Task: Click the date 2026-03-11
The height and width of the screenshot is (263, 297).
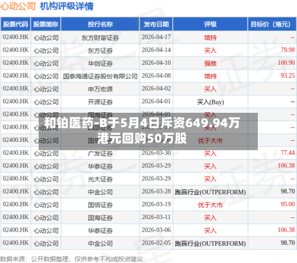Action: 156,217
